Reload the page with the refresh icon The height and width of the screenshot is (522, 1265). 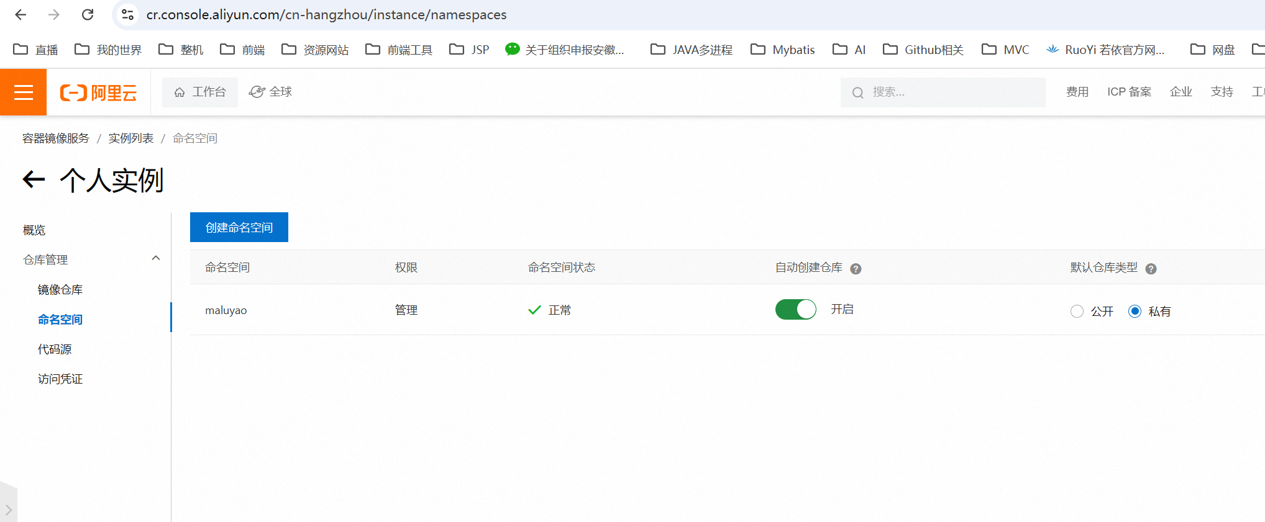pos(88,14)
